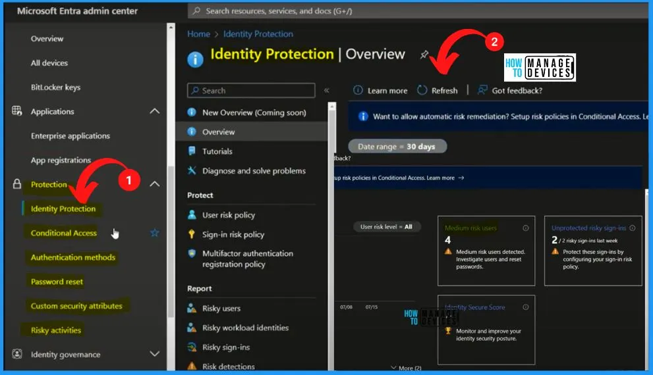Screen dimensions: 653x375
Task: Click the Tutorials book icon
Action: pyautogui.click(x=192, y=151)
